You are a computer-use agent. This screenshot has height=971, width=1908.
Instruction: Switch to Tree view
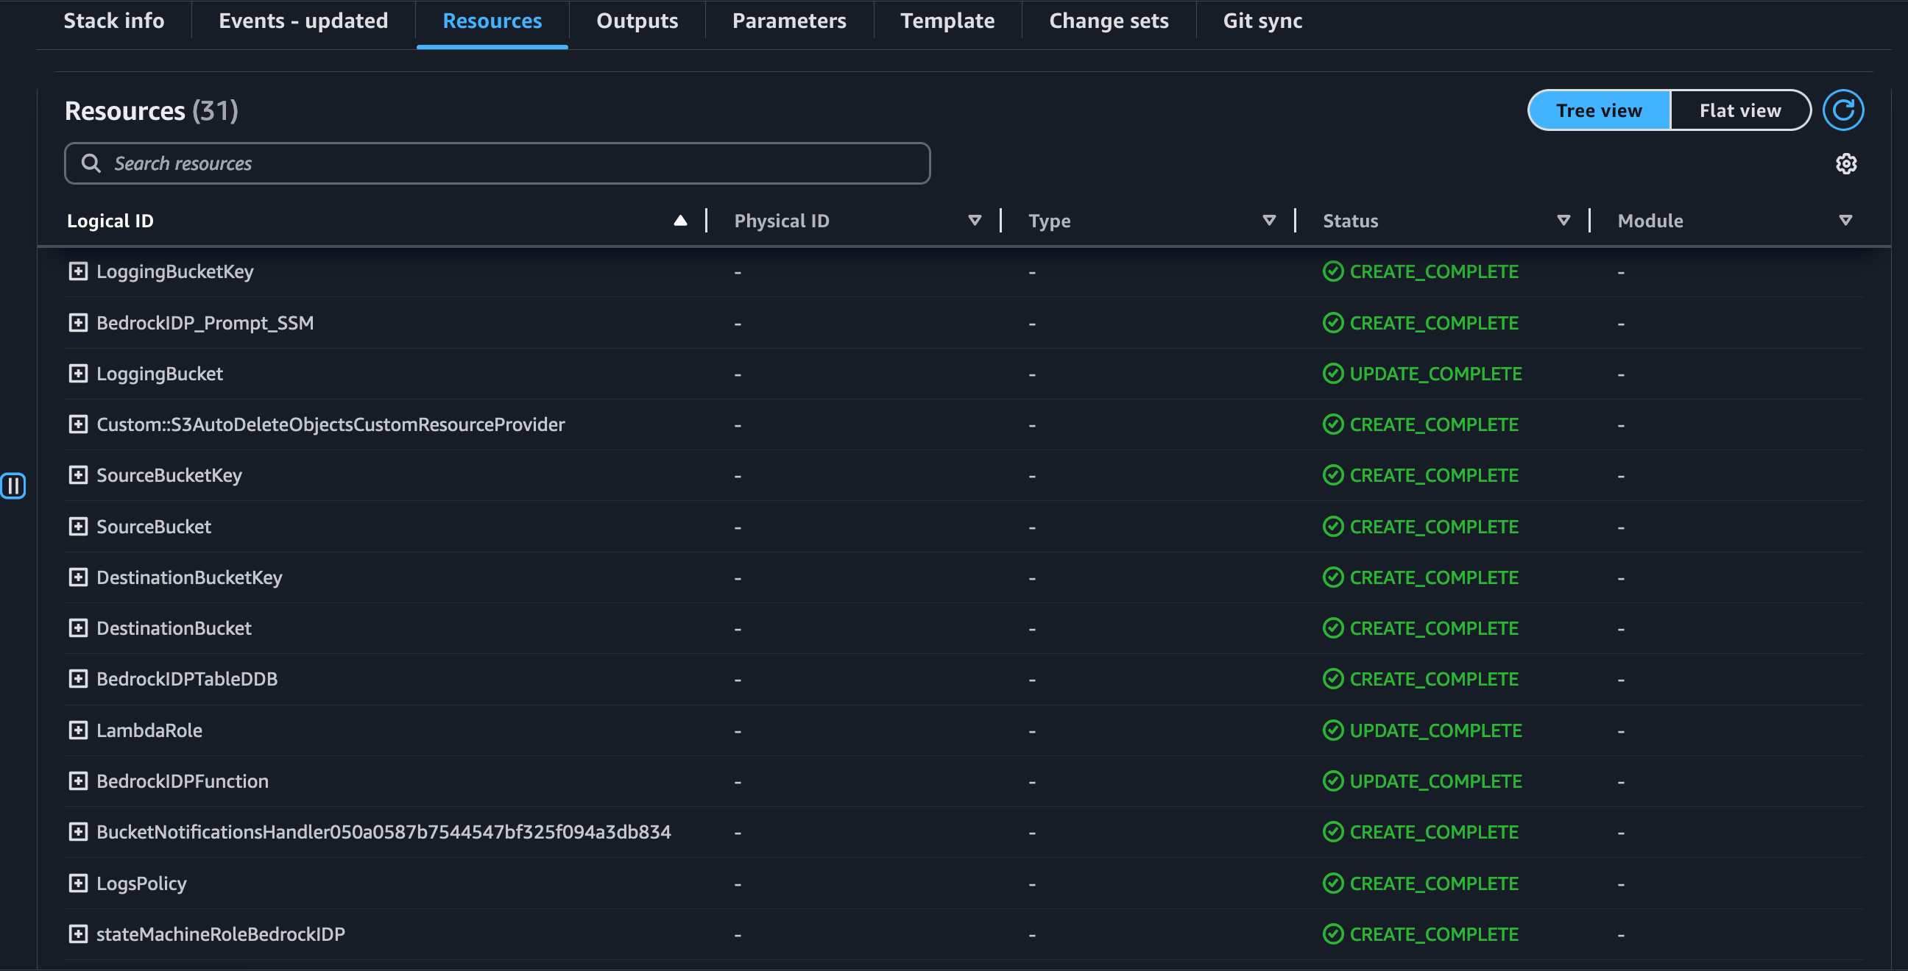click(x=1598, y=110)
